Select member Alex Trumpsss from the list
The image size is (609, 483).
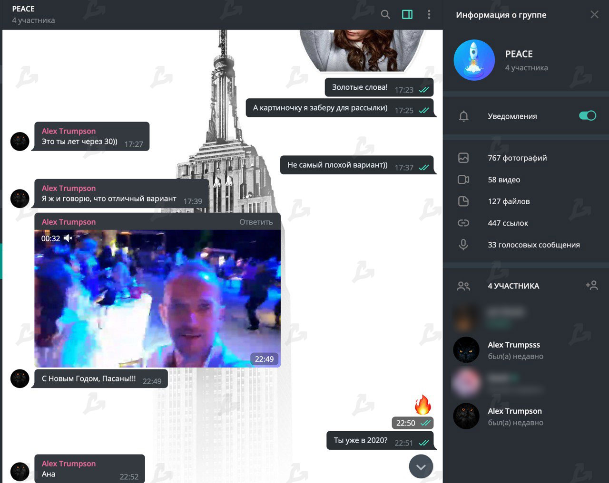click(514, 350)
